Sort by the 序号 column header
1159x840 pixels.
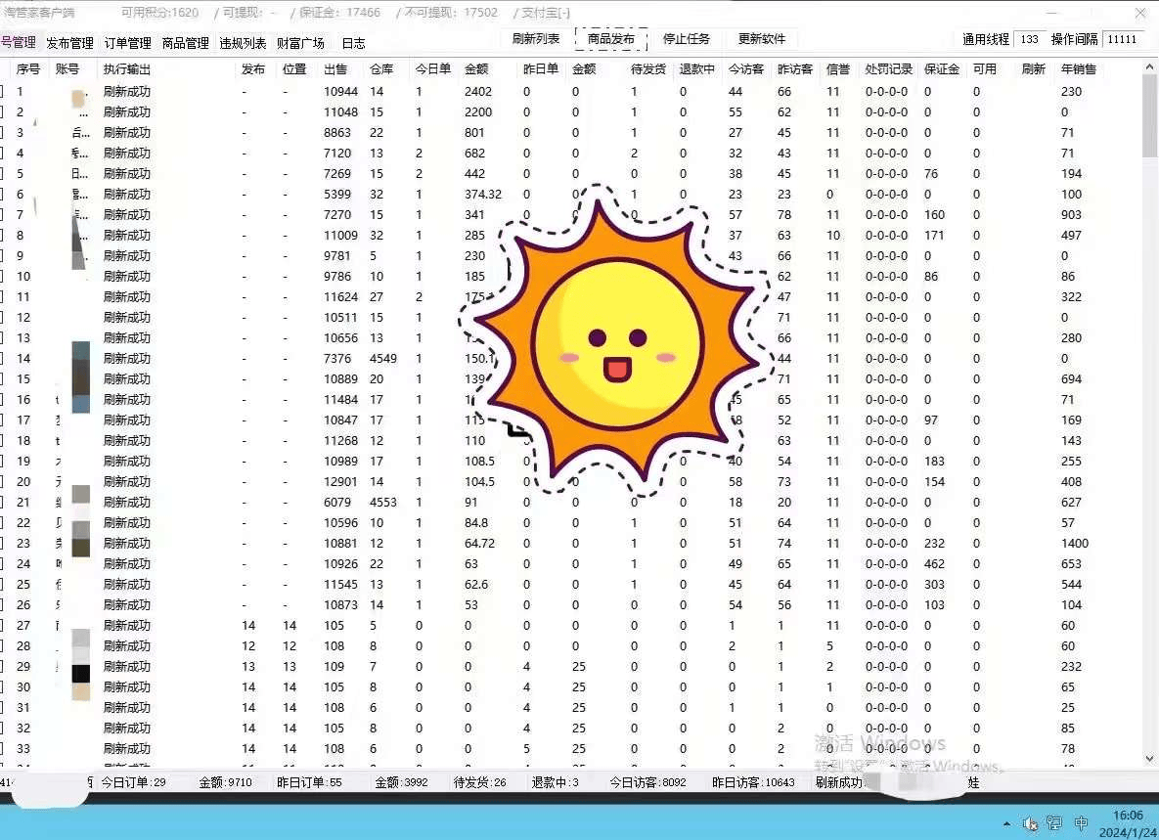click(28, 68)
